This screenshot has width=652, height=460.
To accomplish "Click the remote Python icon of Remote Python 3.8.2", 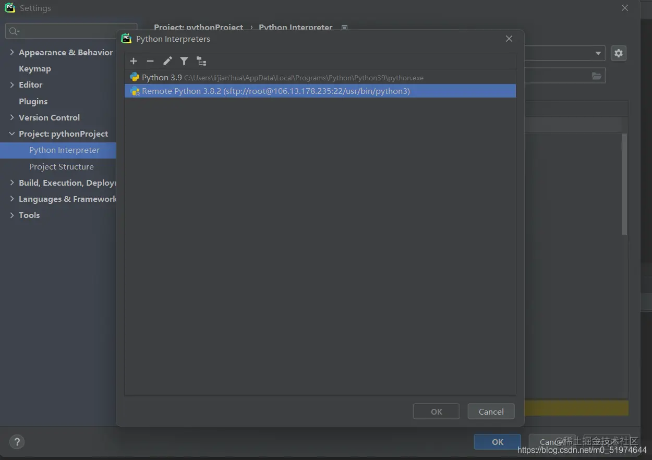I will (135, 91).
